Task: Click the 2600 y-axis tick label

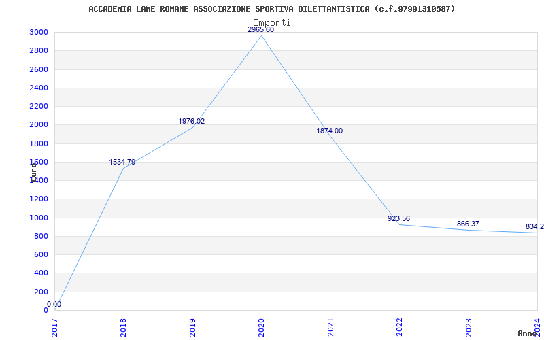Action: (x=39, y=69)
